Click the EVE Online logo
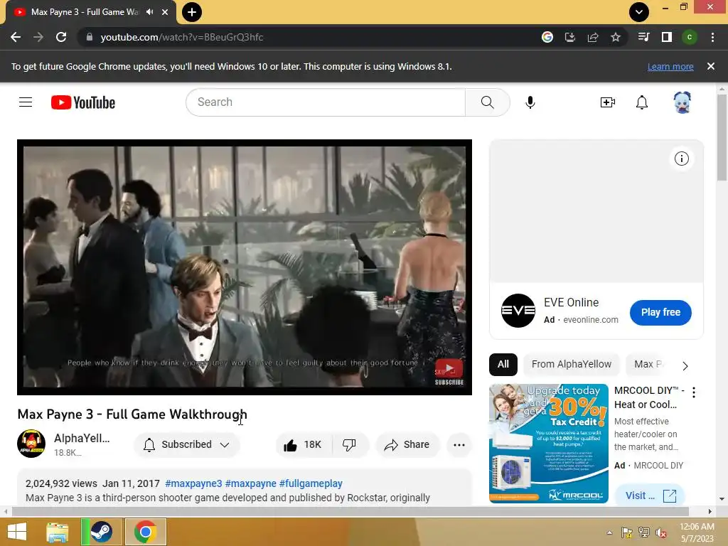Image resolution: width=728 pixels, height=546 pixels. (518, 311)
